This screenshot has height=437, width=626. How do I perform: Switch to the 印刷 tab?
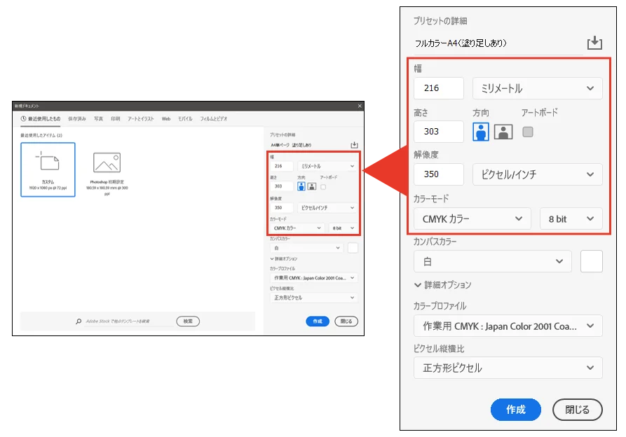tap(115, 119)
